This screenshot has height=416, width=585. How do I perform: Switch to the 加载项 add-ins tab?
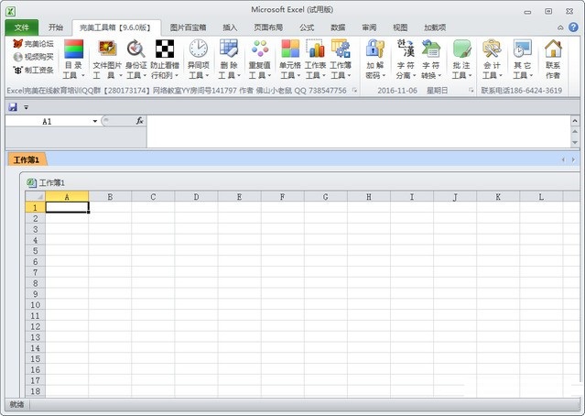point(435,27)
